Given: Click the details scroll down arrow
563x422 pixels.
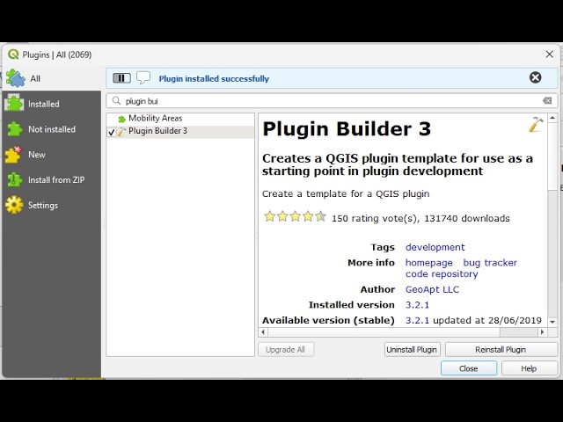Looking at the screenshot, I should (x=552, y=322).
